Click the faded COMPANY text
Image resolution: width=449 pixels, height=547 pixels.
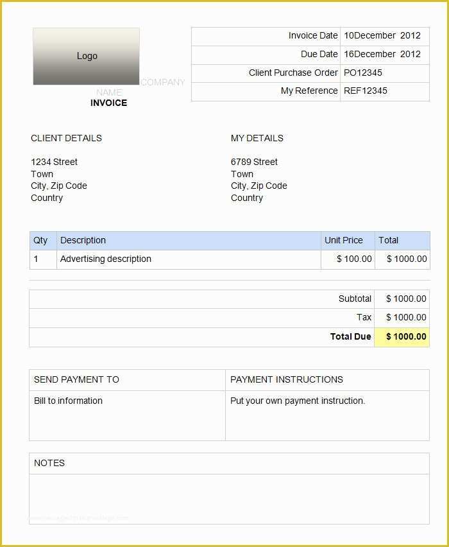163,83
